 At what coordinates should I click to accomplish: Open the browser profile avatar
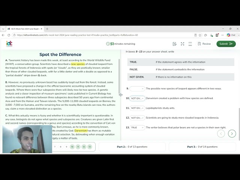[217, 35]
